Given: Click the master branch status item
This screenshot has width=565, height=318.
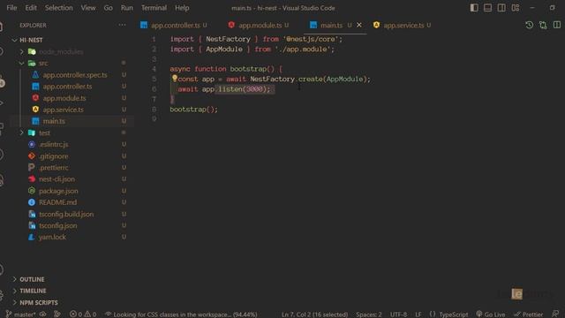Looking at the screenshot, I should point(20,314).
